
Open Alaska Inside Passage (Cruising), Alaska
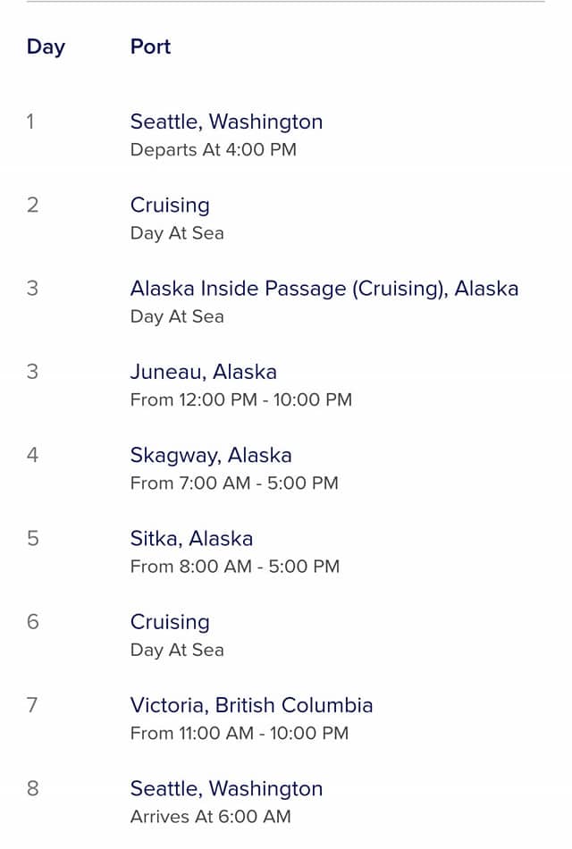tap(324, 290)
